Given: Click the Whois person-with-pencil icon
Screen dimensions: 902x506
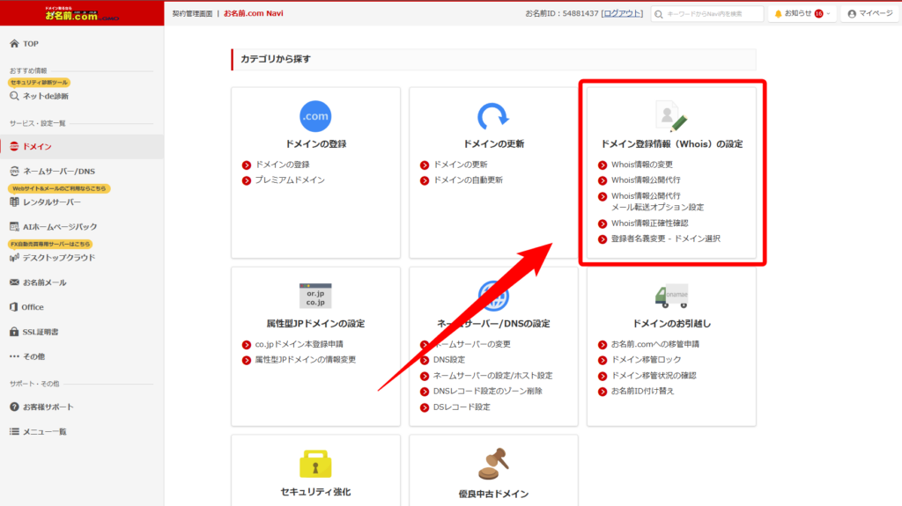Looking at the screenshot, I should pos(671,116).
